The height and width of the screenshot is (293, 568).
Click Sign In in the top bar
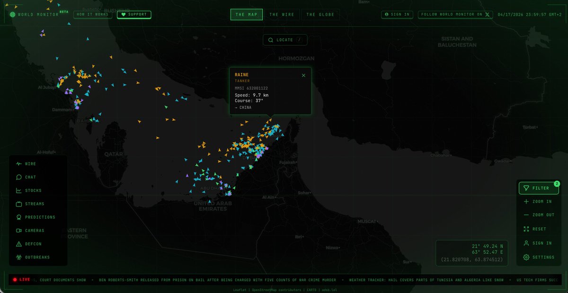coord(397,15)
